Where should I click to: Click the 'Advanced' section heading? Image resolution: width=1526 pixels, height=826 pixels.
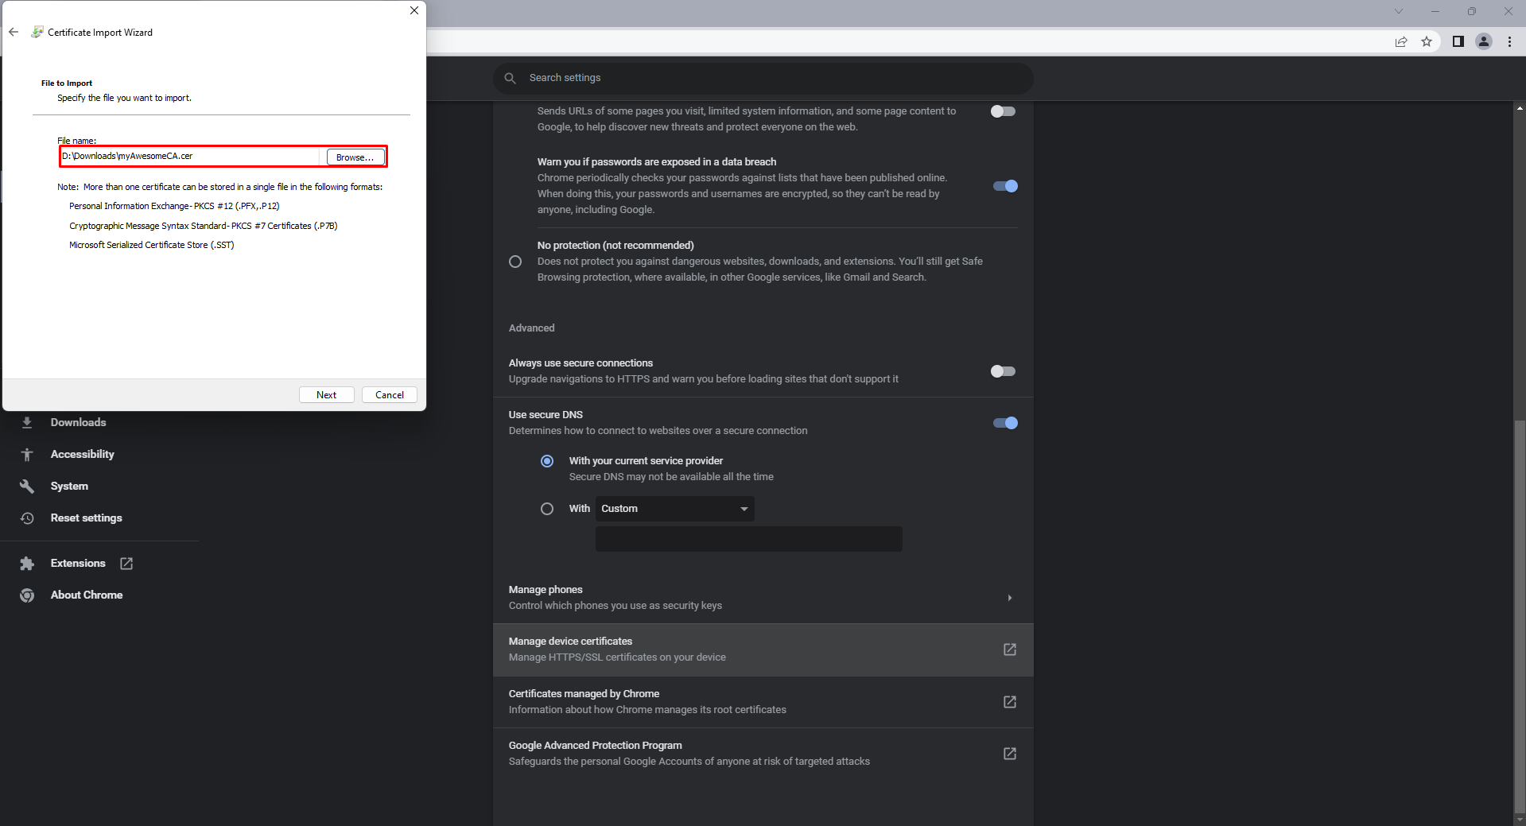click(531, 328)
